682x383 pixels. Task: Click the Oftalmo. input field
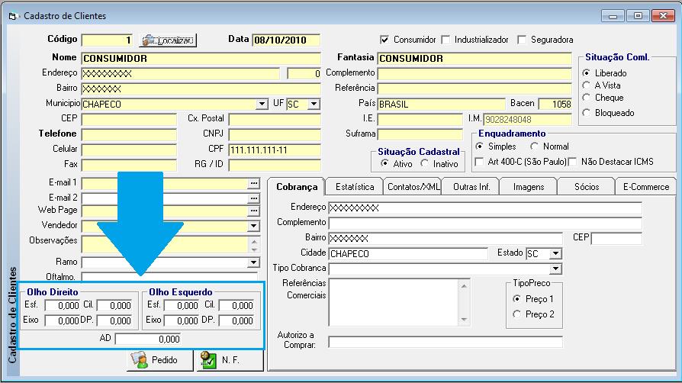coord(169,276)
